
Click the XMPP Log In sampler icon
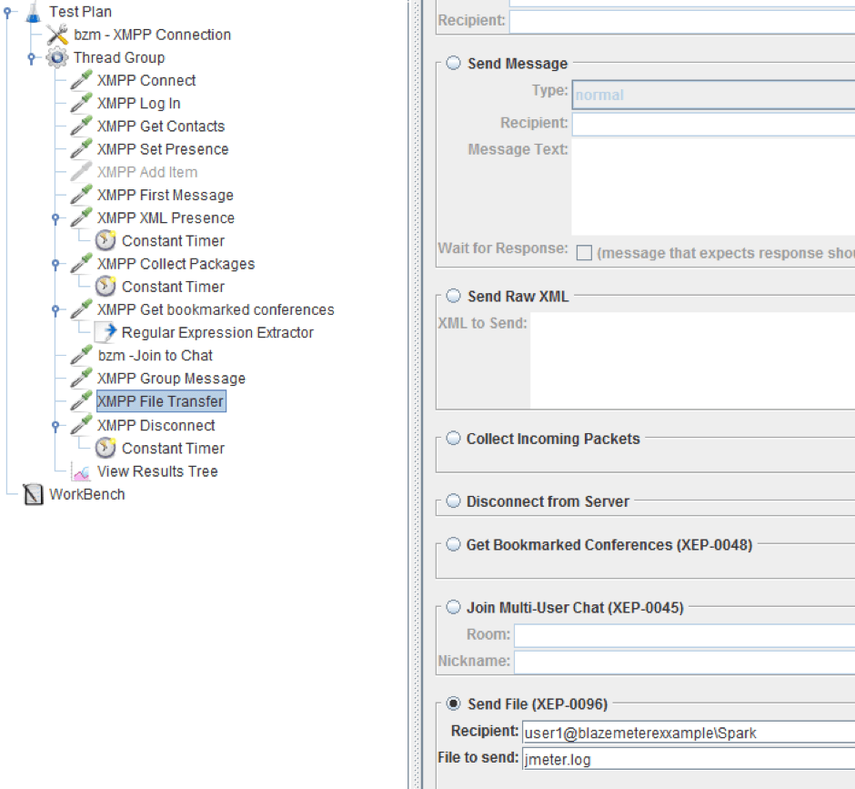click(81, 103)
